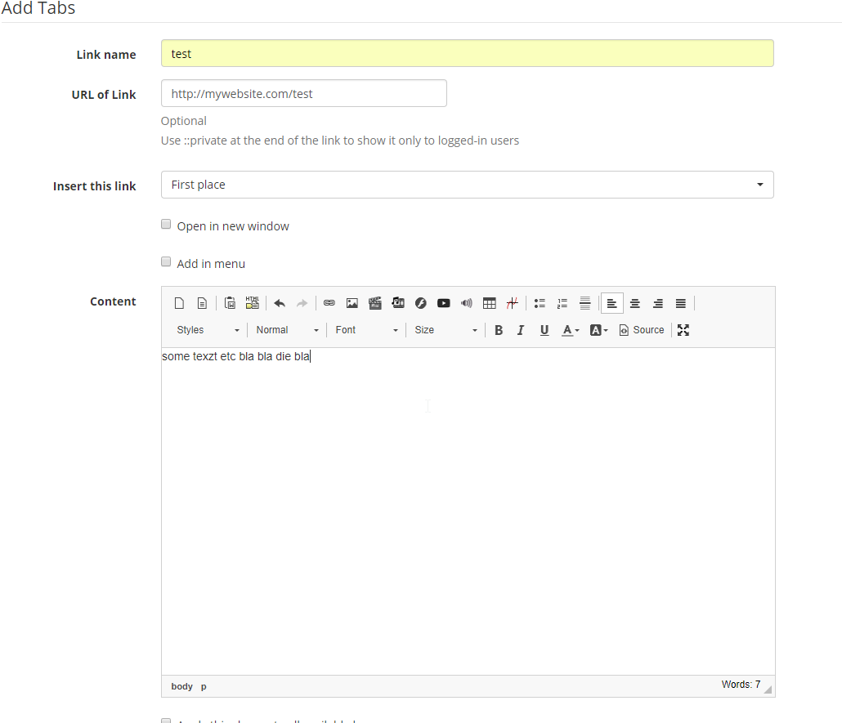Insert an image in the editor

click(x=352, y=302)
